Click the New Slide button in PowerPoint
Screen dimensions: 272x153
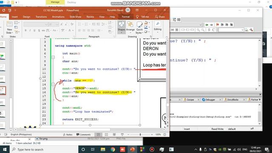(x=9, y=28)
